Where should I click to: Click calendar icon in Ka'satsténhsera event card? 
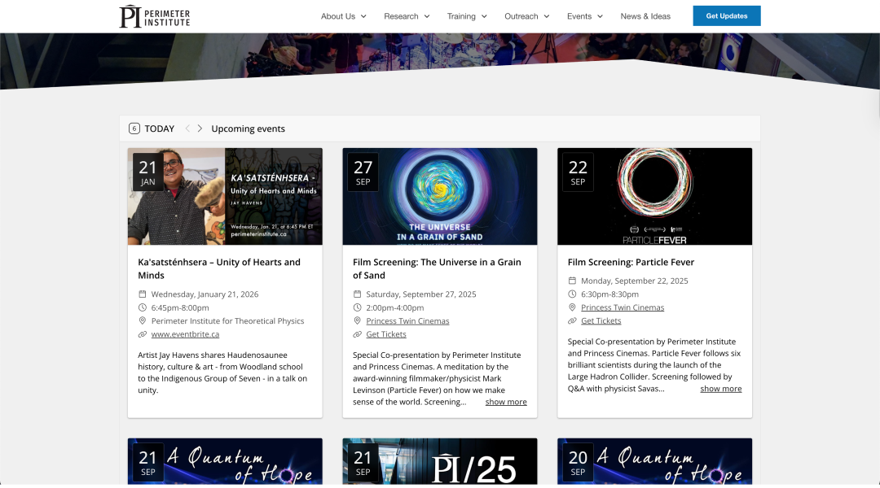143,294
